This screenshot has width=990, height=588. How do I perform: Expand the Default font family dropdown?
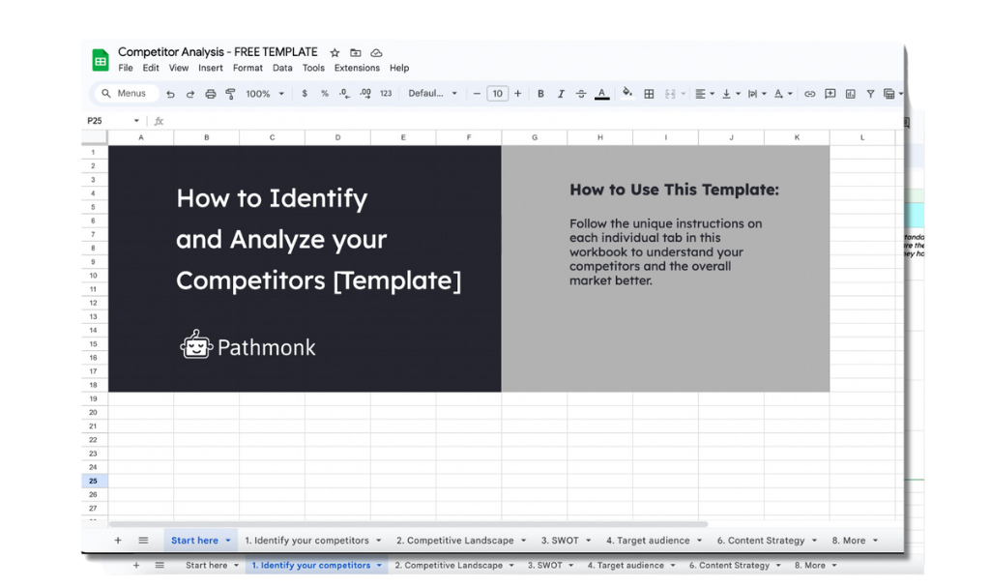pyautogui.click(x=432, y=94)
